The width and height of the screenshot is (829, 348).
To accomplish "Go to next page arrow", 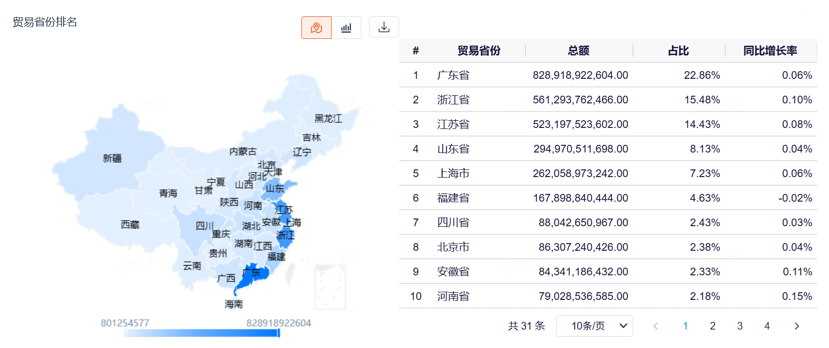I will pos(796,326).
